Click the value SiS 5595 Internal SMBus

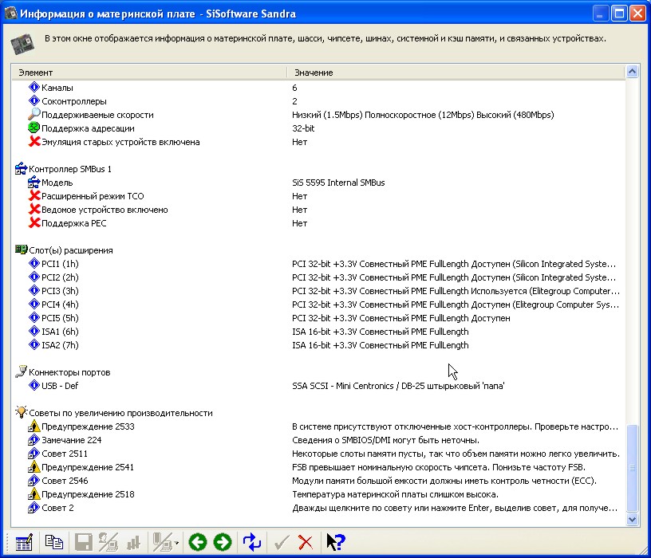[338, 183]
